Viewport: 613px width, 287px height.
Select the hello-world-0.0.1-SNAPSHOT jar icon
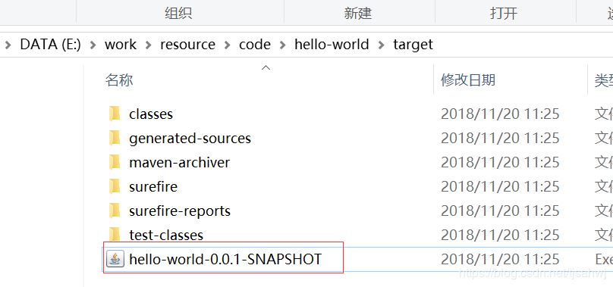[x=115, y=259]
